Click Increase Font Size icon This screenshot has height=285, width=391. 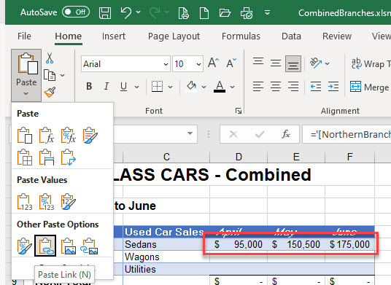tap(214, 63)
